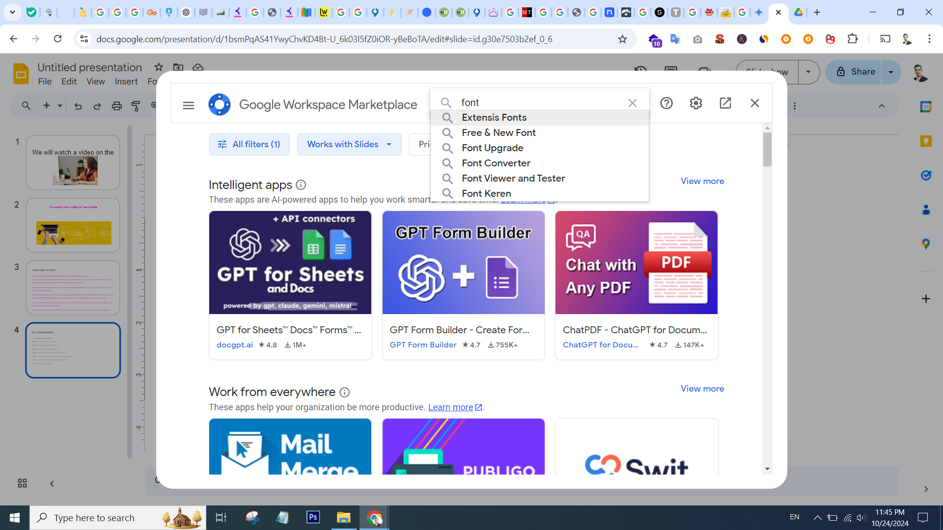Open Google Tasks side panel icon
Viewport: 943px width, 530px height.
(926, 175)
